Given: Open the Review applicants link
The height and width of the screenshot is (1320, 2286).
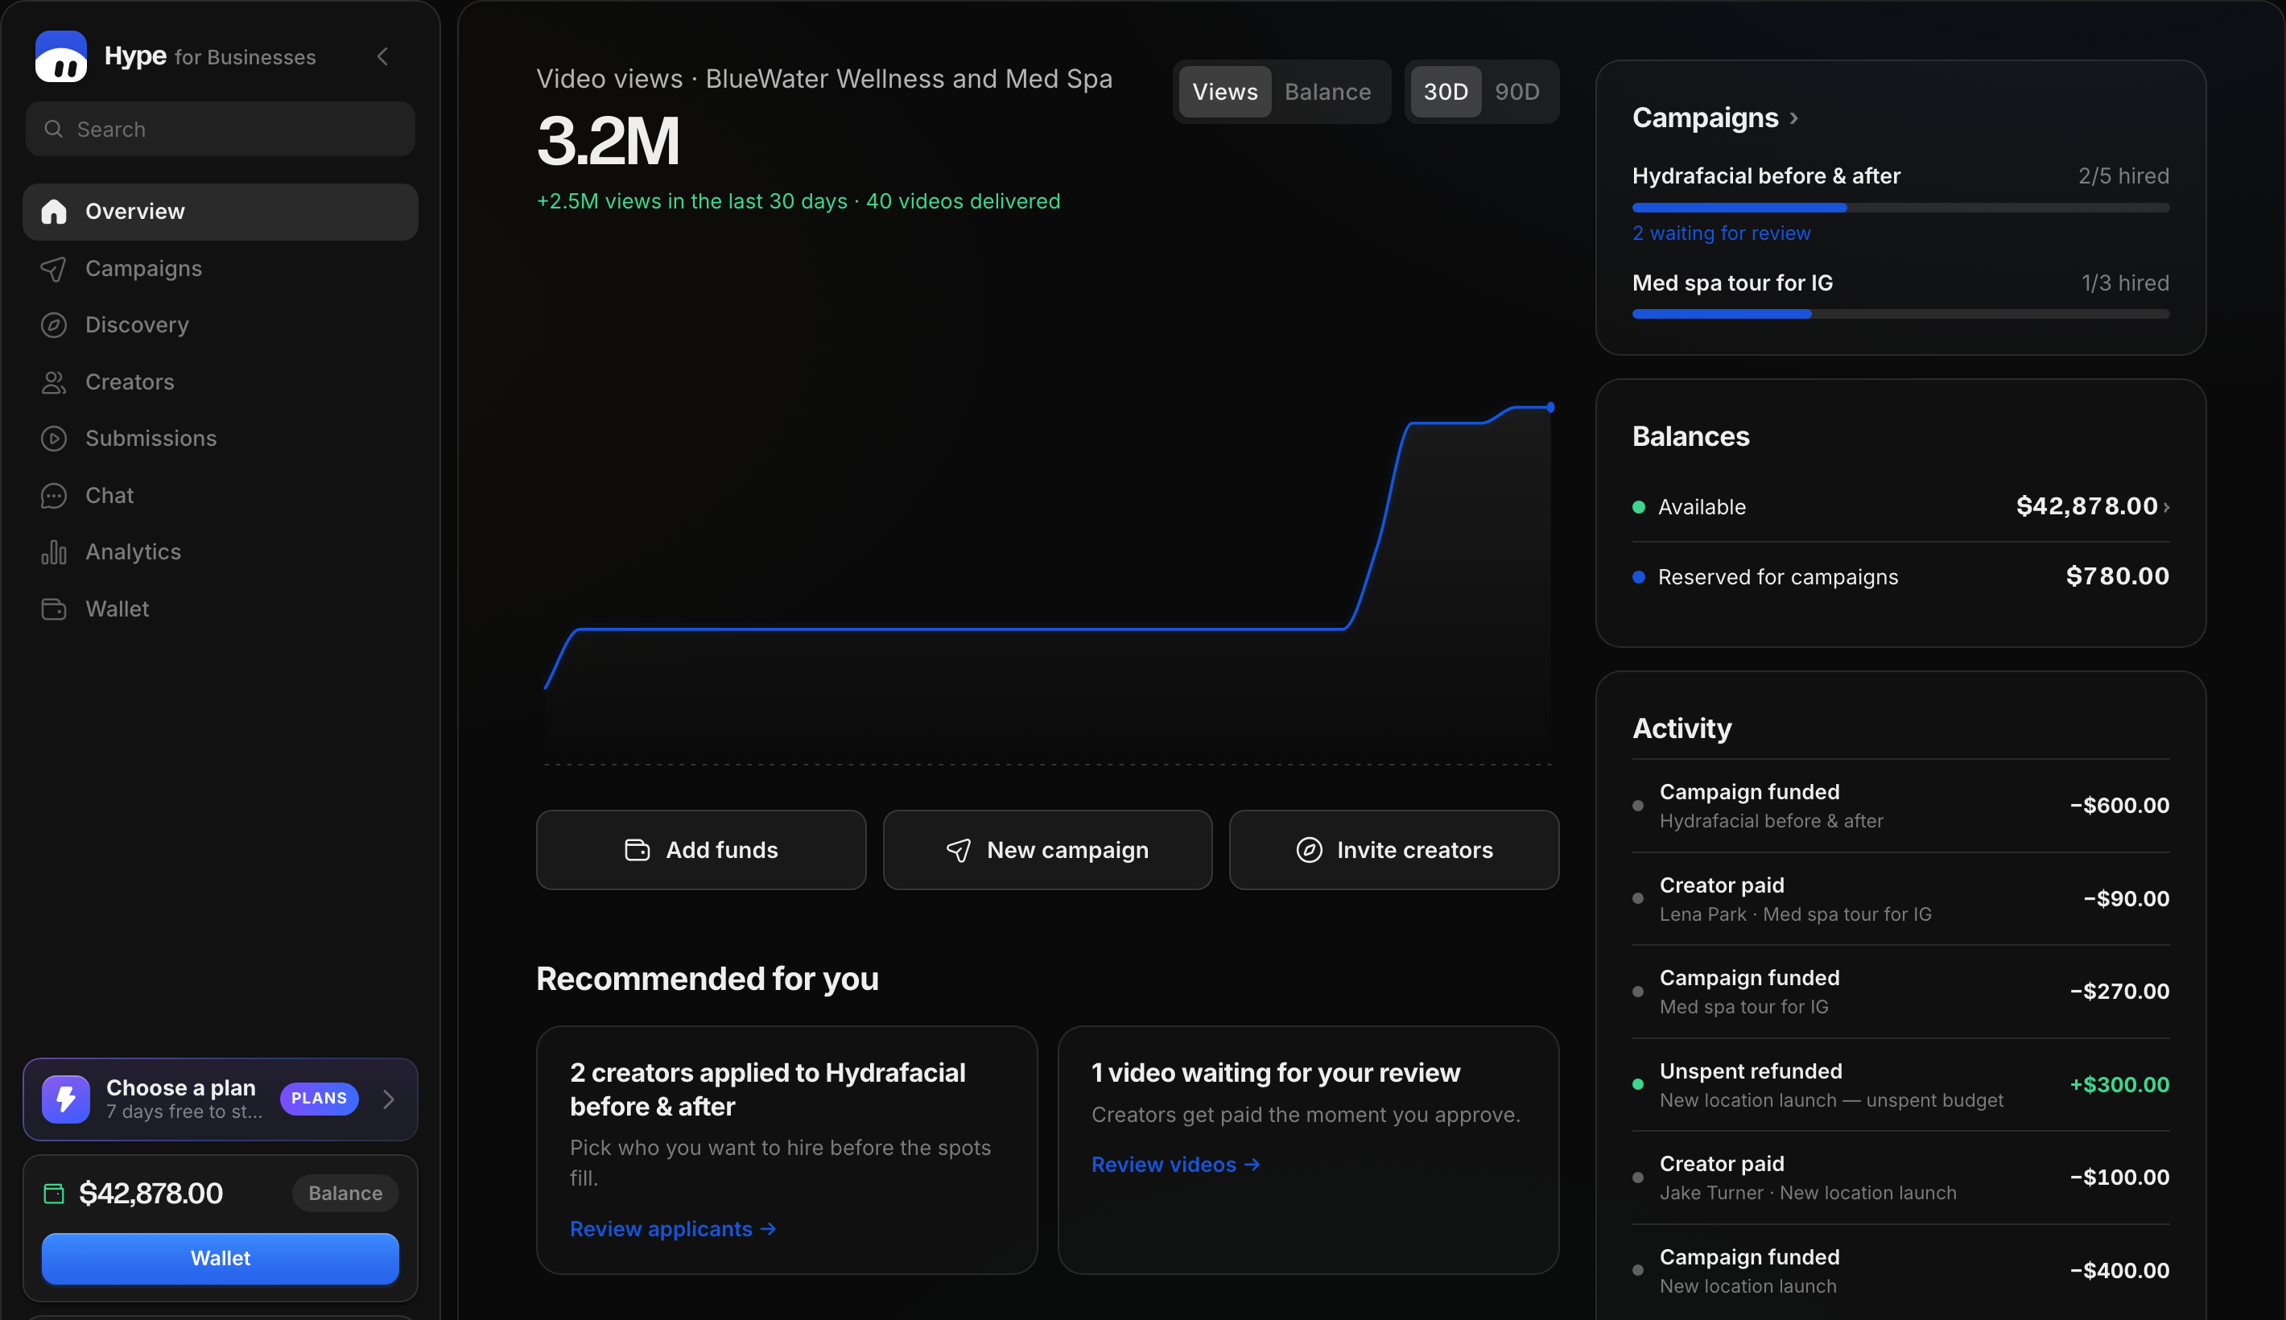Looking at the screenshot, I should (x=673, y=1229).
